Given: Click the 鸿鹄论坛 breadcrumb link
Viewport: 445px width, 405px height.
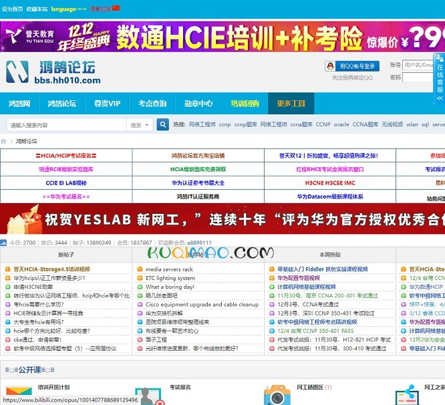Looking at the screenshot, I should coord(26,141).
